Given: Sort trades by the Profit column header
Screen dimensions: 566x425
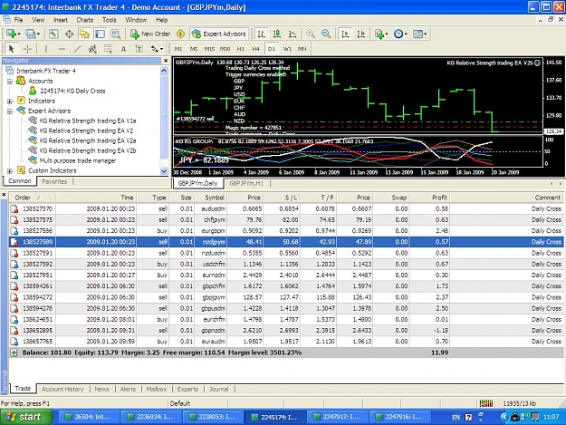Looking at the screenshot, I should pos(430,198).
